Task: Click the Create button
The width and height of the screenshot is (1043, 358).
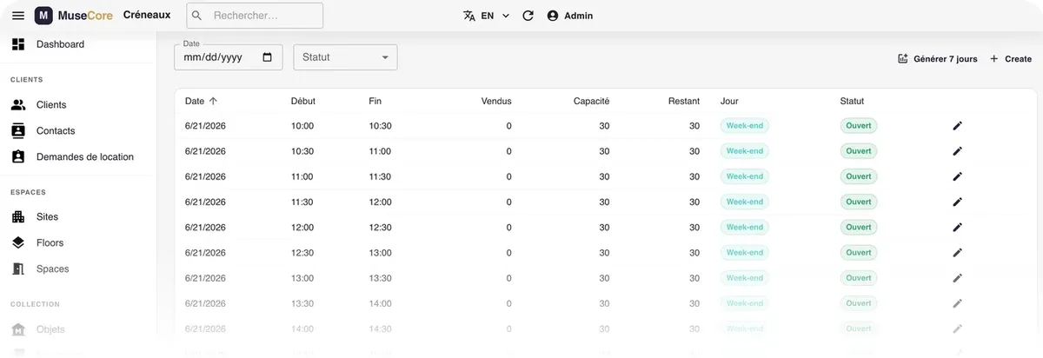Action: (1011, 59)
